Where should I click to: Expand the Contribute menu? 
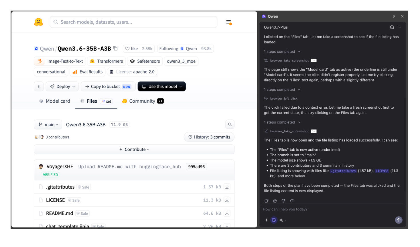pyautogui.click(x=134, y=149)
